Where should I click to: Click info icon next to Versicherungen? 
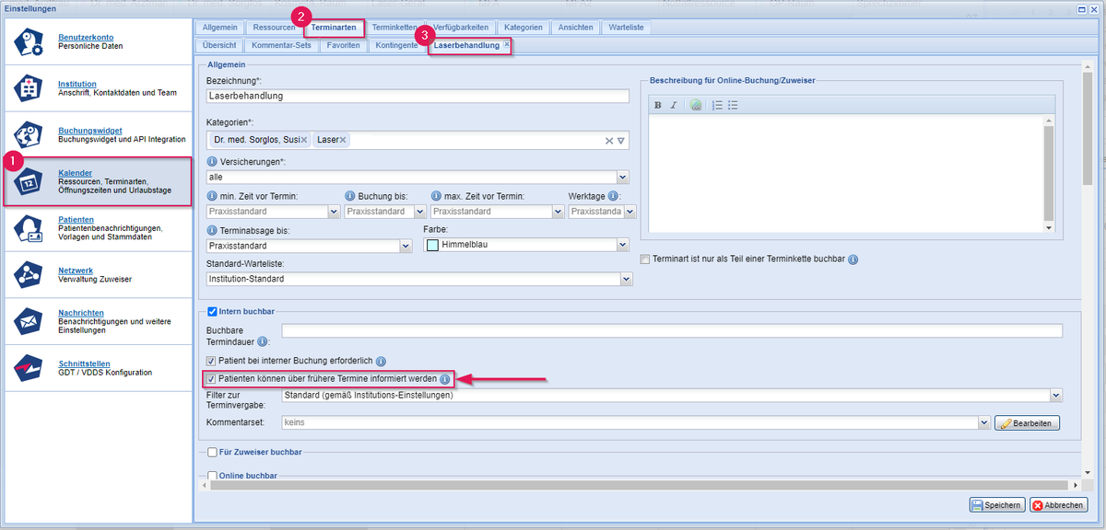click(x=212, y=162)
